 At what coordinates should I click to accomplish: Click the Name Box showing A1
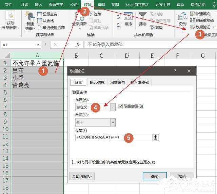coord(19,45)
